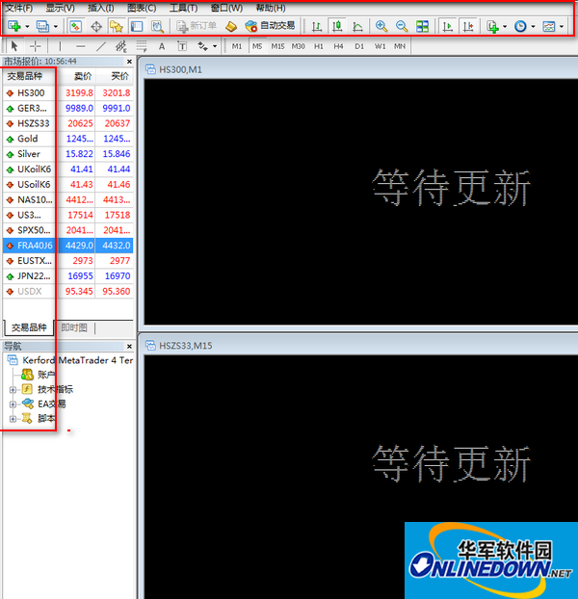578x599 pixels.
Task: Switch chart to bar chart style
Action: pyautogui.click(x=317, y=26)
